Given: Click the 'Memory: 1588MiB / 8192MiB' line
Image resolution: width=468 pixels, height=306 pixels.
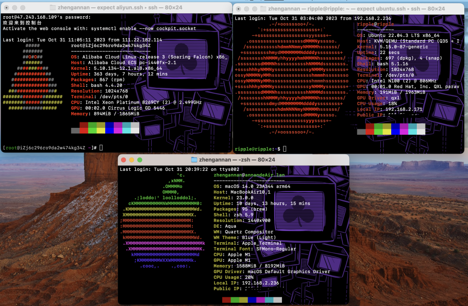Looking at the screenshot, I should click(x=249, y=266).
